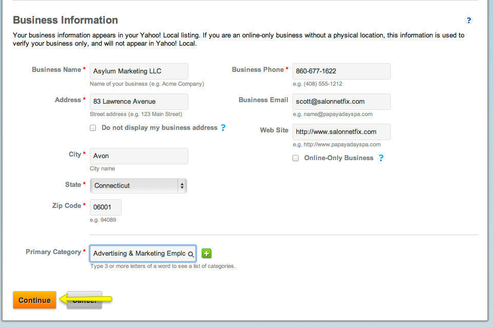Screen dimensions: 493x327
Task: Click the Do not display my business address label
Action: (159, 128)
